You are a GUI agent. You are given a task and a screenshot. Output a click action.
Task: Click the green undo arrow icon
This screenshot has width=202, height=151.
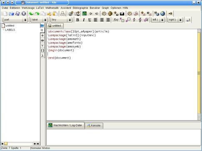coord(31,14)
